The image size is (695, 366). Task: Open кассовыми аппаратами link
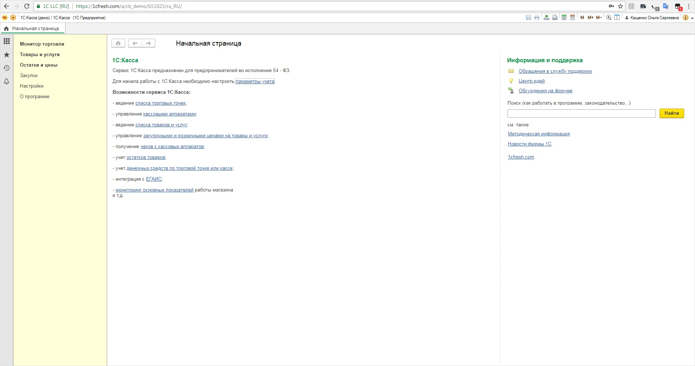click(x=169, y=114)
